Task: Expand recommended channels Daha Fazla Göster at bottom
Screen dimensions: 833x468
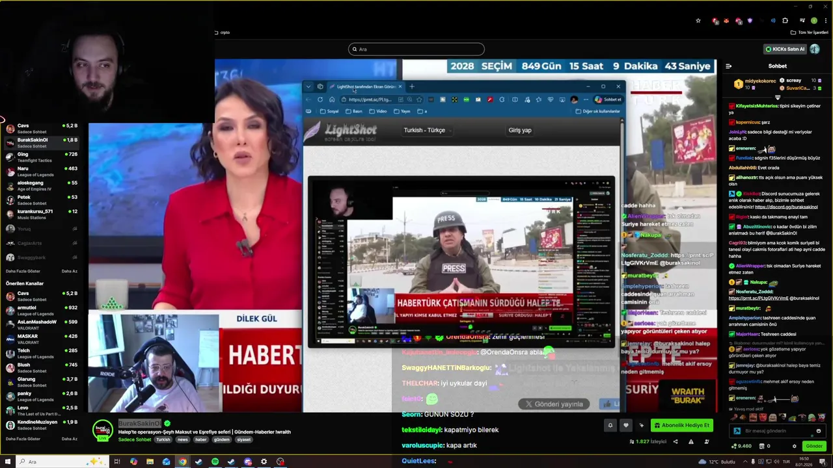Action: pyautogui.click(x=23, y=439)
